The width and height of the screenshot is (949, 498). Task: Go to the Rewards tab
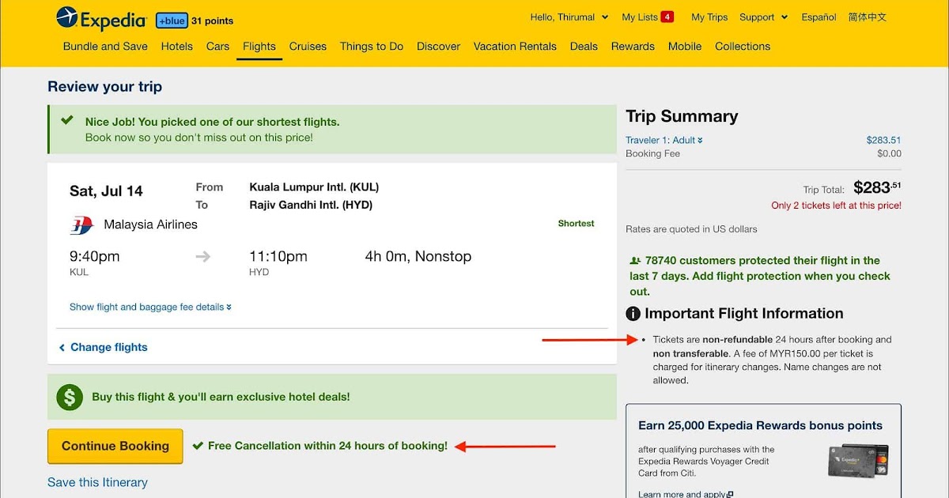coord(633,46)
